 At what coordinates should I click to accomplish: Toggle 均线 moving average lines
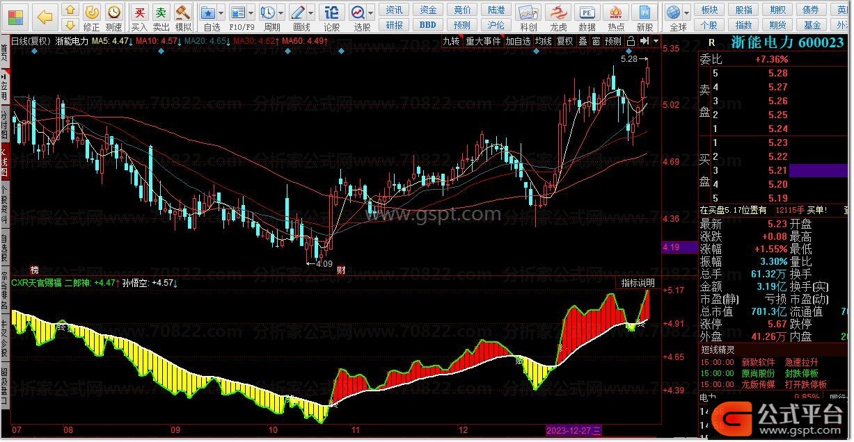point(543,41)
